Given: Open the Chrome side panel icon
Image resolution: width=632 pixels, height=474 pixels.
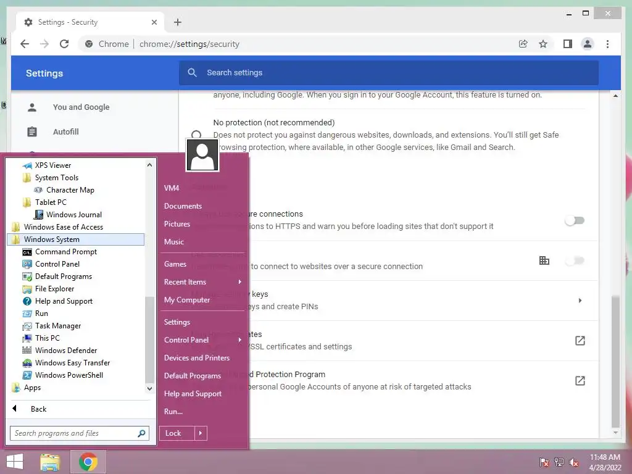Looking at the screenshot, I should point(568,44).
